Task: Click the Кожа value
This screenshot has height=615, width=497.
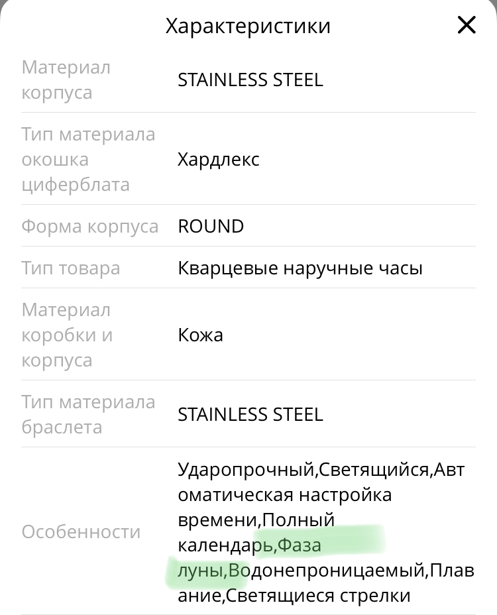Action: pyautogui.click(x=200, y=335)
